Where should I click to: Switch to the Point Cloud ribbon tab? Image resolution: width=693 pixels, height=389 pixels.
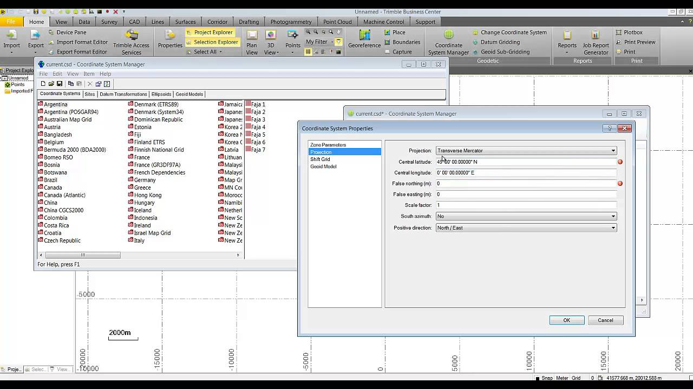click(337, 22)
